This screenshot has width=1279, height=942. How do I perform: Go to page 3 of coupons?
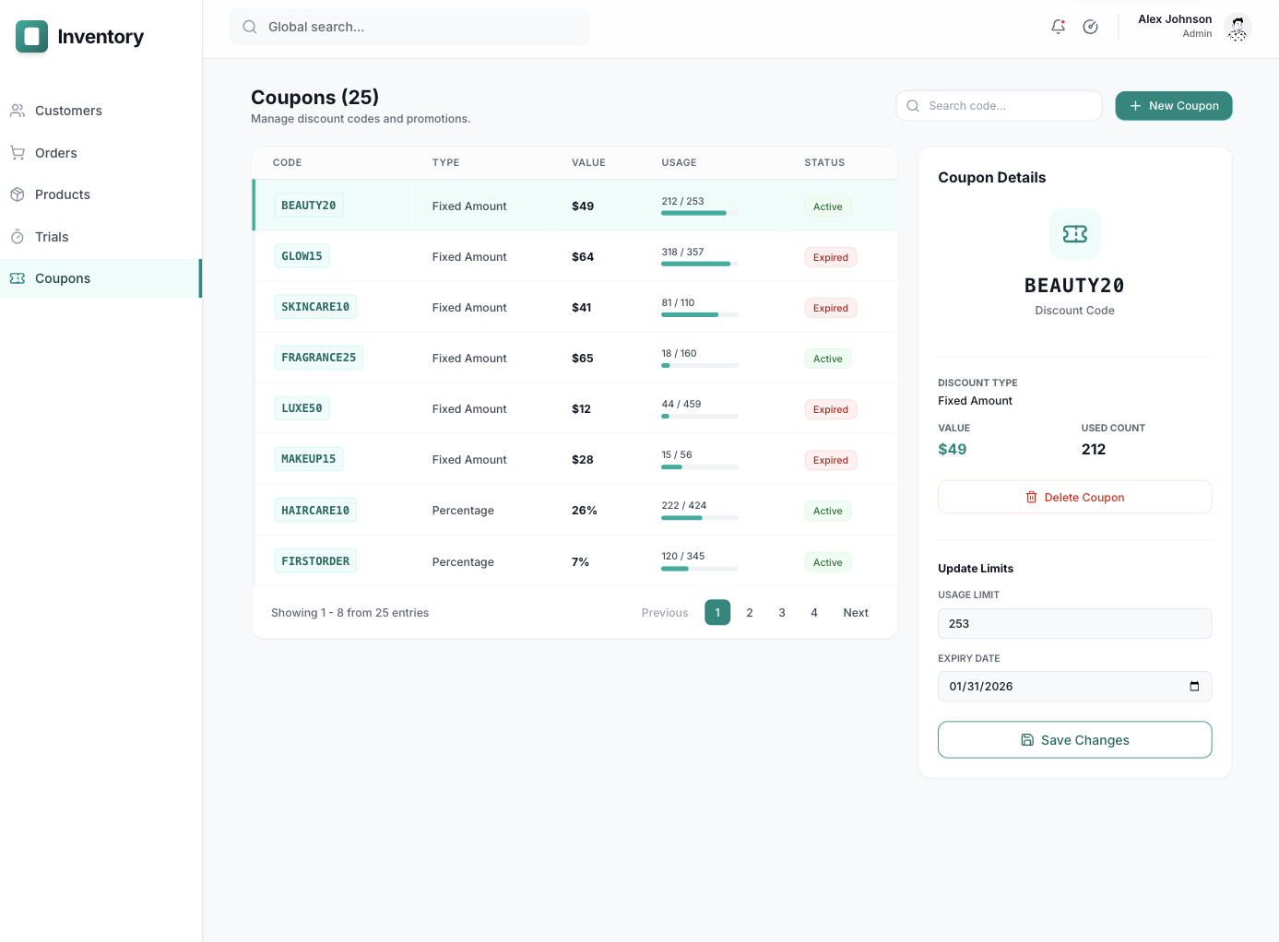[x=782, y=613]
